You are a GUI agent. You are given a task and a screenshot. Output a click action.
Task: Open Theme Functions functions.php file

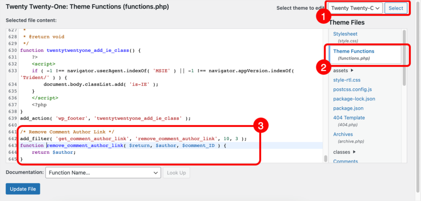pos(354,51)
